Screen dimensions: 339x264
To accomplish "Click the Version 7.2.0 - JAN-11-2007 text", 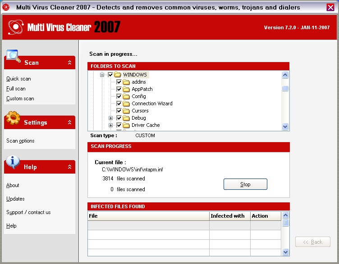I will [297, 27].
